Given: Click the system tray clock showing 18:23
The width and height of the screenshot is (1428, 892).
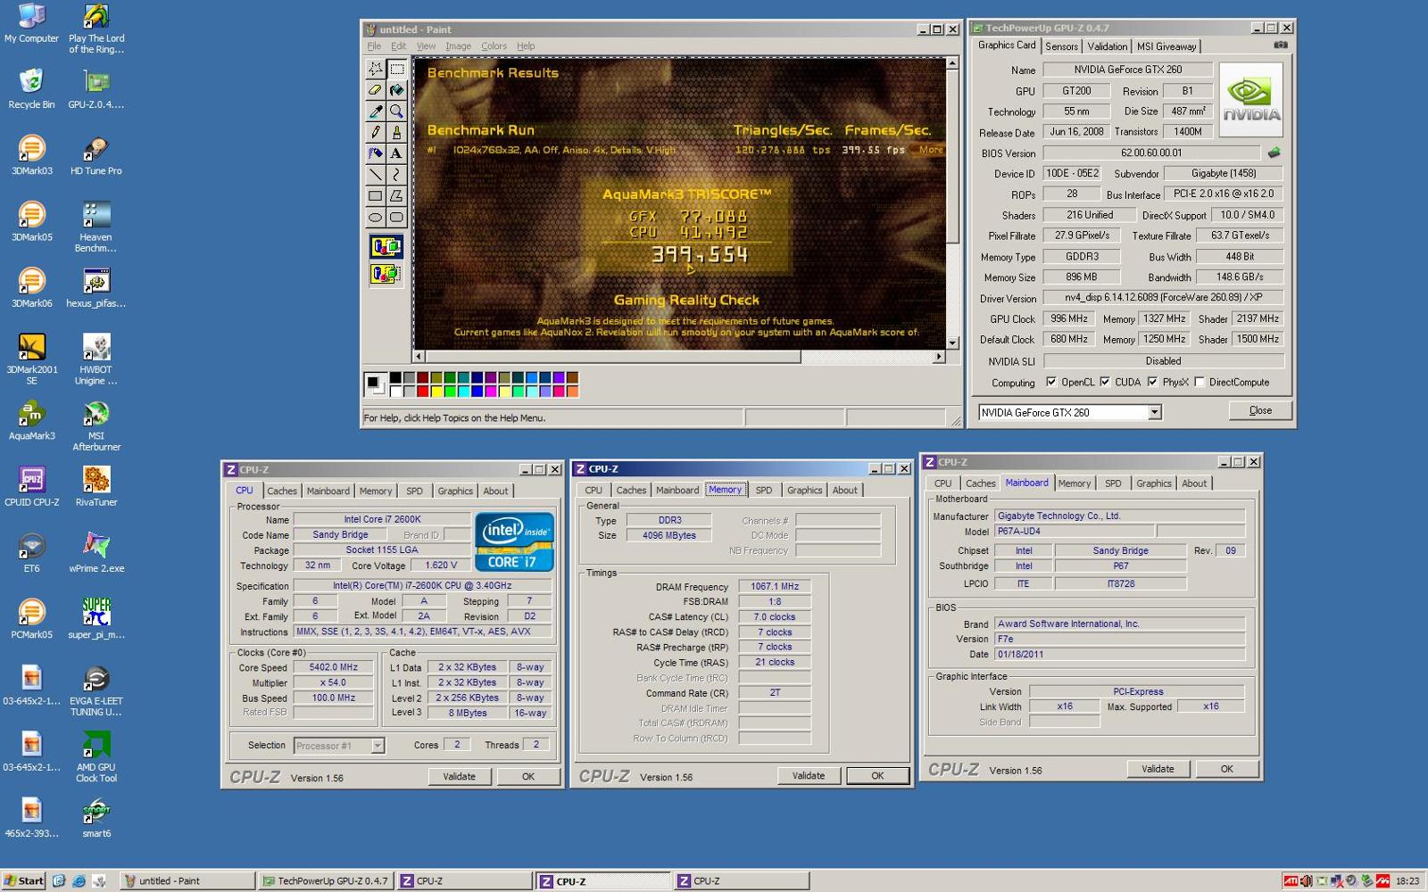Looking at the screenshot, I should pos(1407,880).
